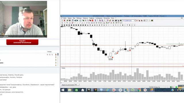184x103 pixels.
Task: Select the rectangle drawing tool
Action: tap(89, 23)
